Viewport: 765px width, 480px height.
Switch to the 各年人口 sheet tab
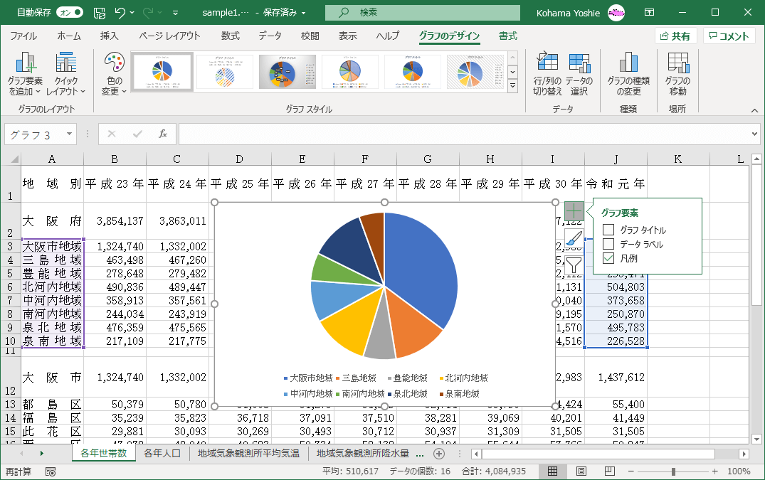[x=162, y=453]
